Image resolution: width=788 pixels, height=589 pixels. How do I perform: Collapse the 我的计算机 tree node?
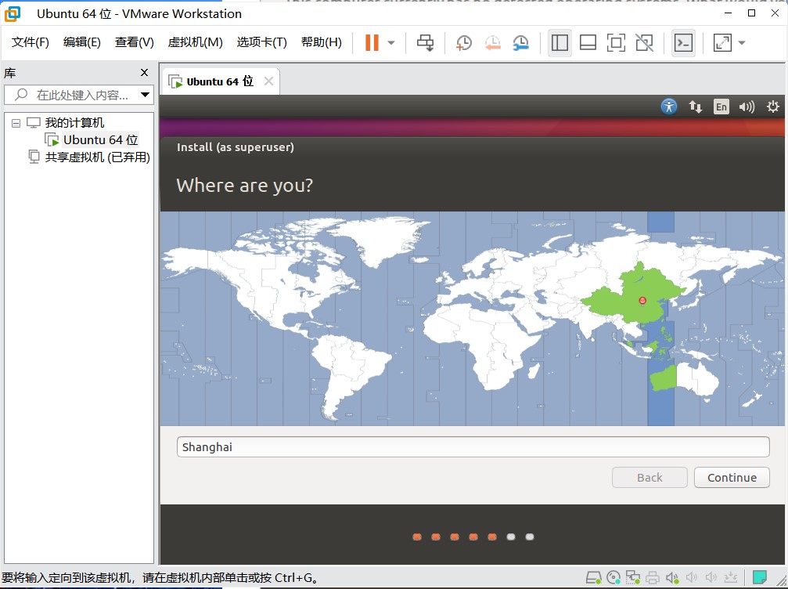16,123
